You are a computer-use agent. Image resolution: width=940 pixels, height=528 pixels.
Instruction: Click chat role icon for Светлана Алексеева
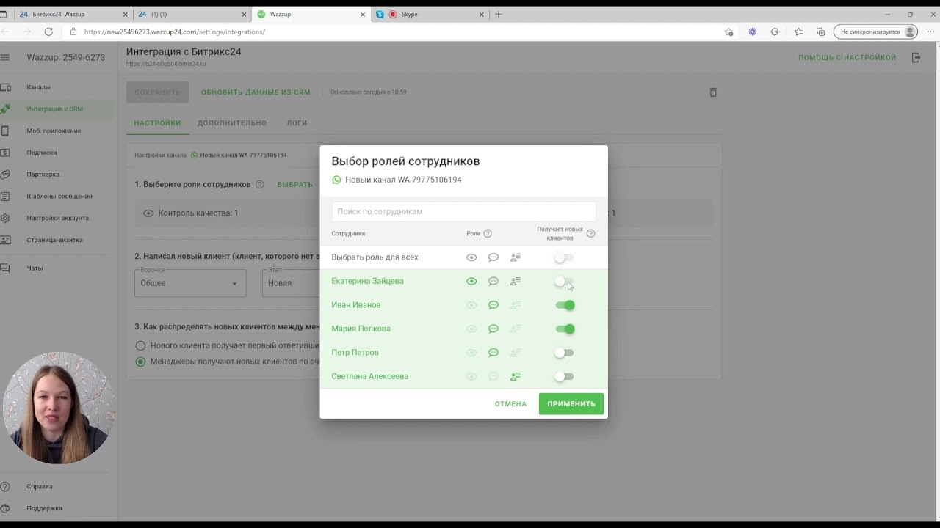tap(493, 376)
